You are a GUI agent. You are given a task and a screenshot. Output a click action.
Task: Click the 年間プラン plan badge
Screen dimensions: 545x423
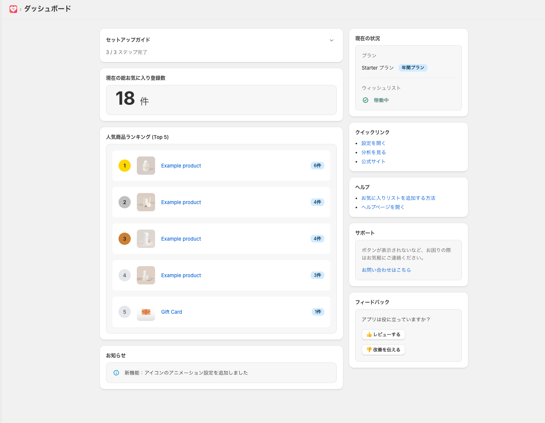(x=413, y=67)
